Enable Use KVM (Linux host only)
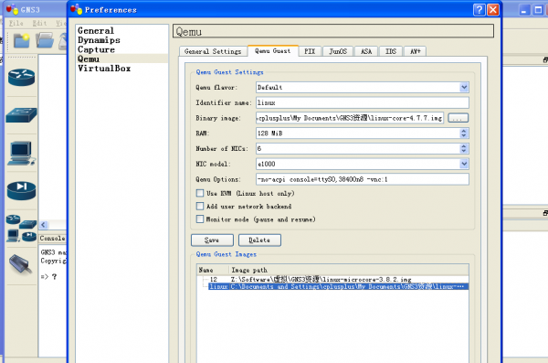The width and height of the screenshot is (548, 363). pyautogui.click(x=200, y=193)
